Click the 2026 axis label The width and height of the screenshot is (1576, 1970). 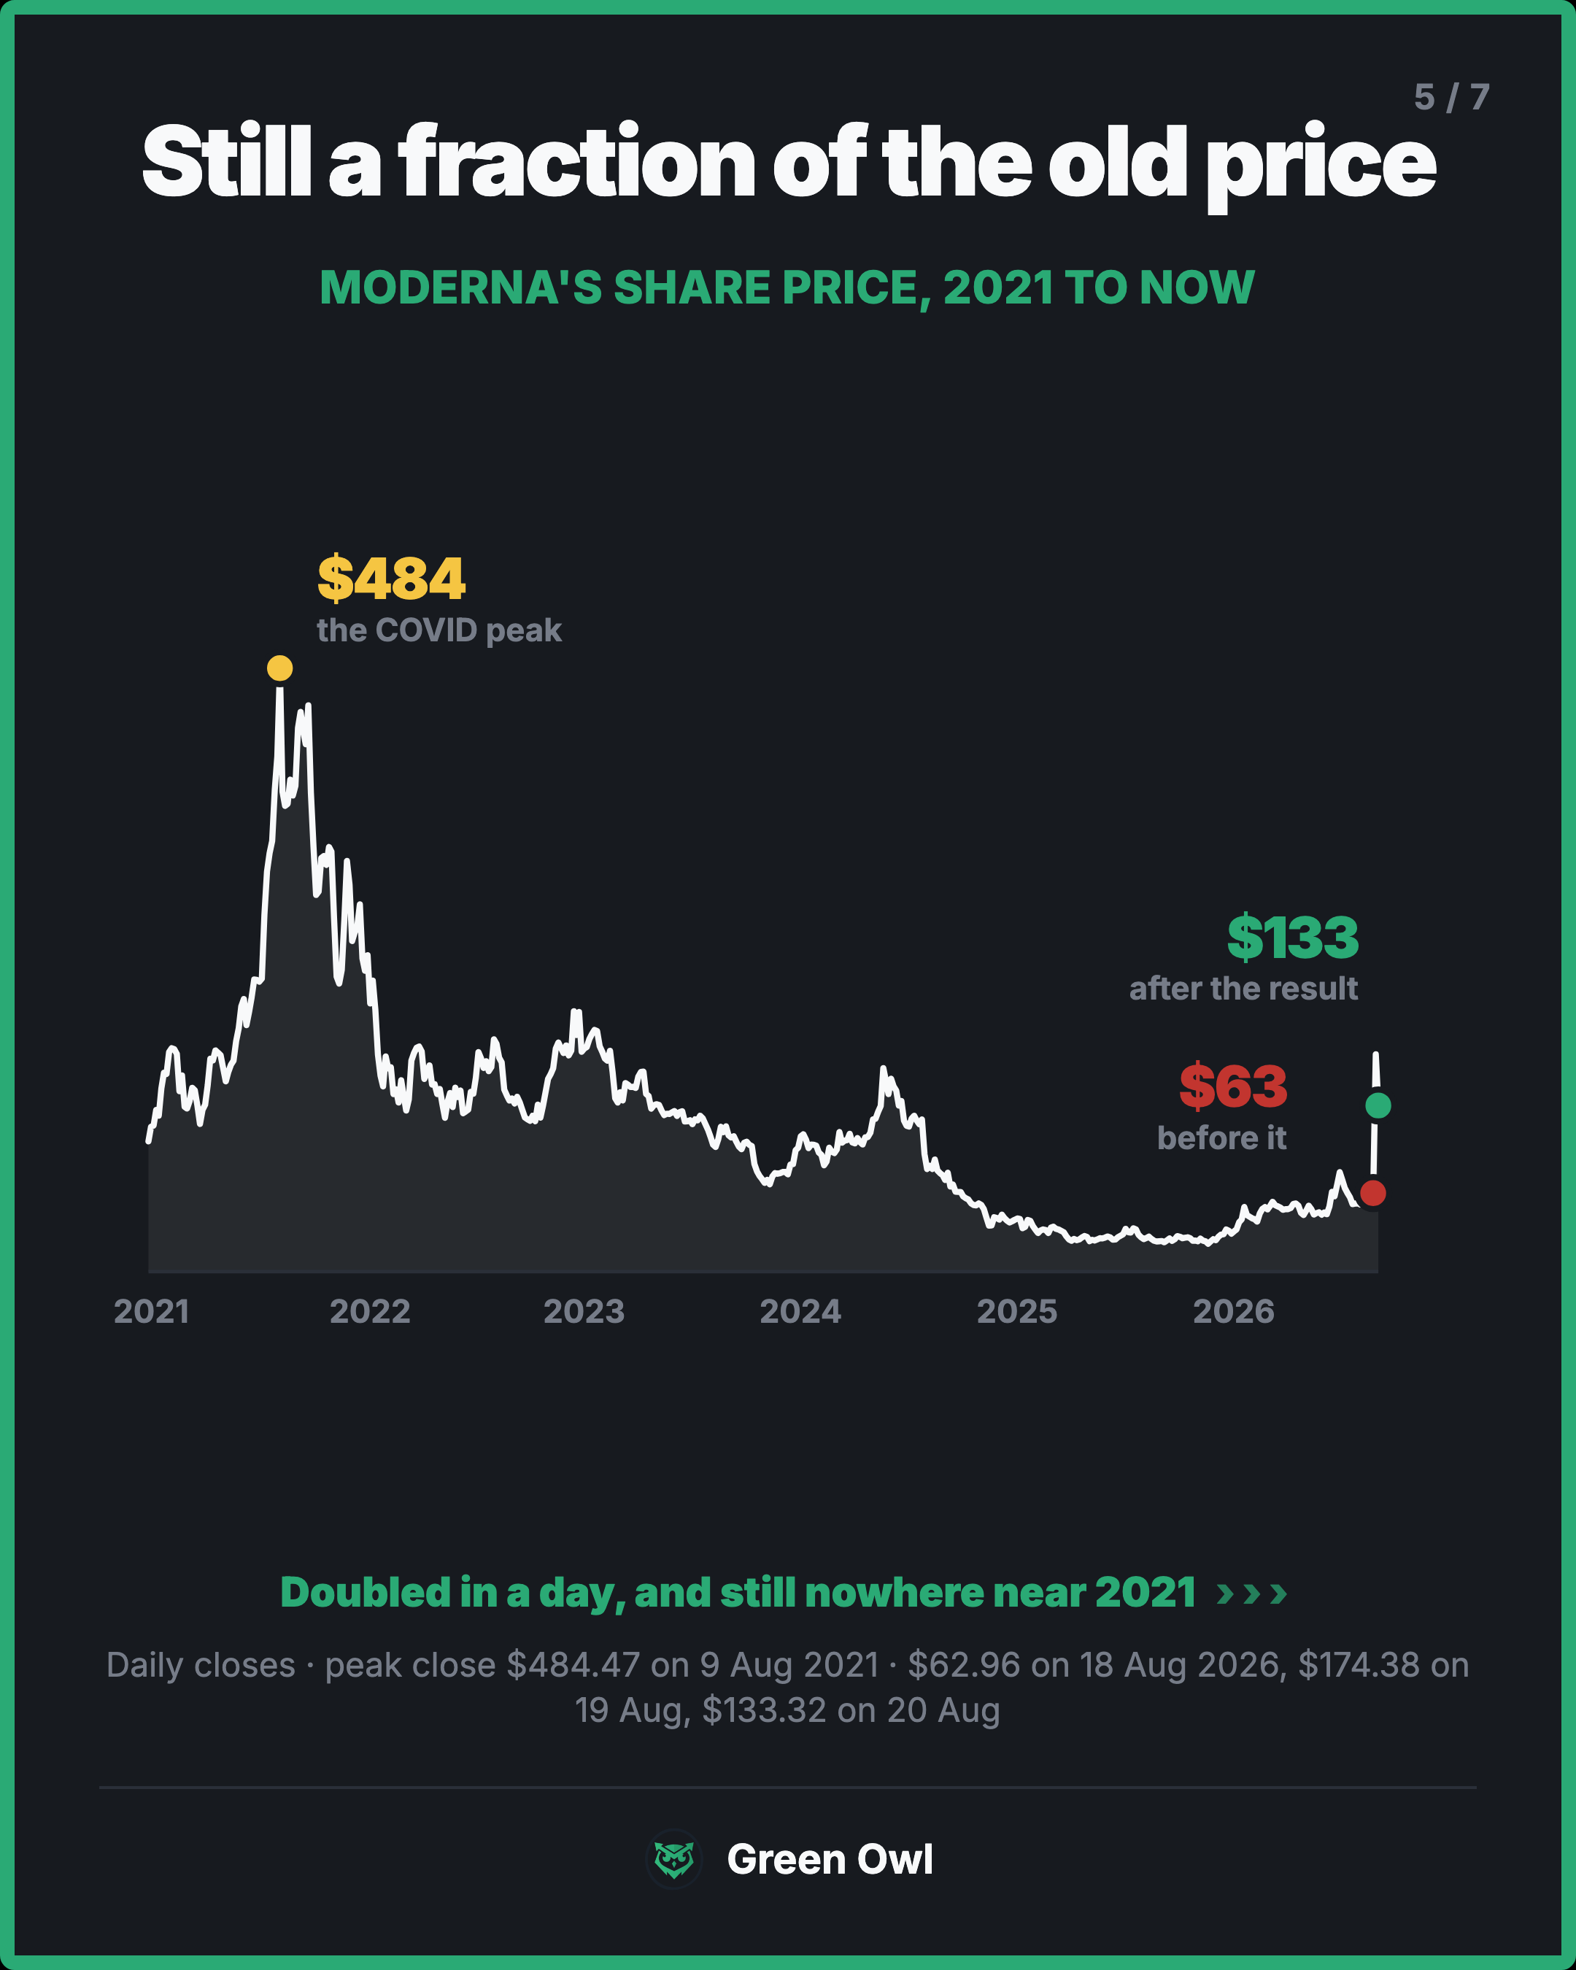[x=1233, y=1311]
